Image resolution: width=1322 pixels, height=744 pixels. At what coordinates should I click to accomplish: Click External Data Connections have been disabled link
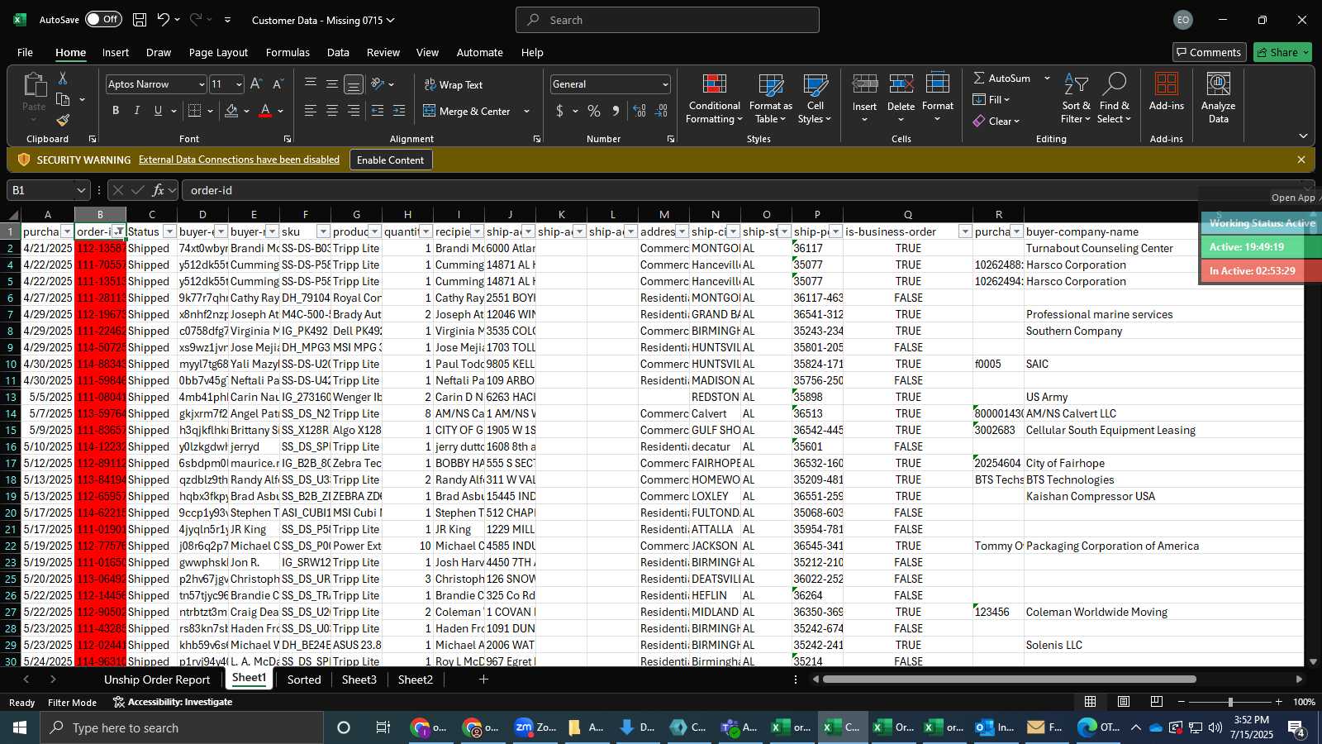pyautogui.click(x=239, y=160)
